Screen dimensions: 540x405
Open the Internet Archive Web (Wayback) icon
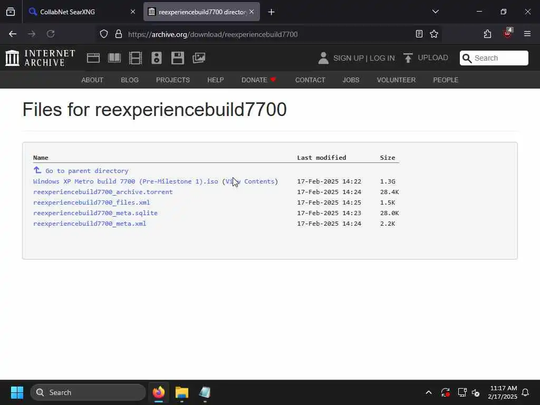click(93, 58)
